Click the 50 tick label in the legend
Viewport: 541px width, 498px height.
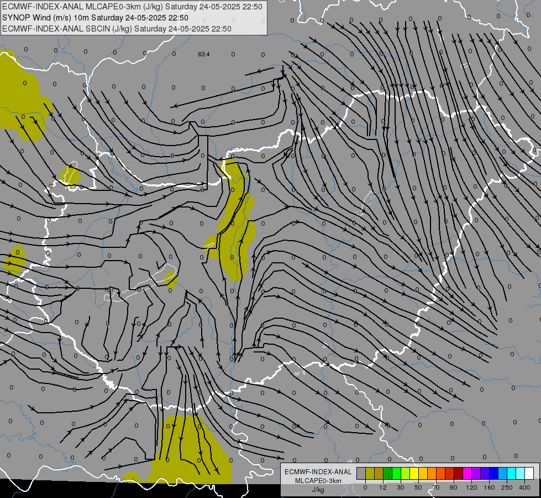point(418,487)
